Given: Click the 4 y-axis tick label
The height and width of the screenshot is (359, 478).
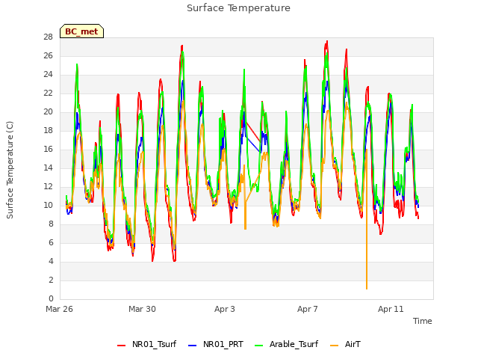Looking at the screenshot, I should coord(51,261).
